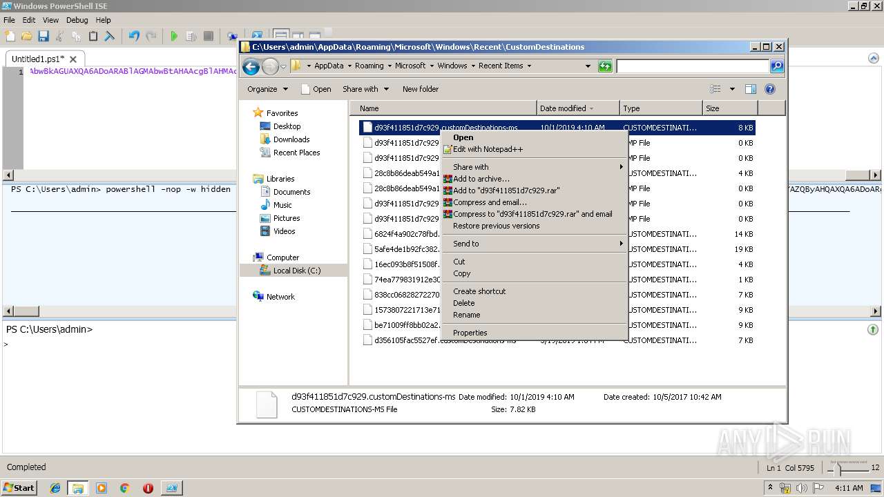Open Explorer help via question mark icon

pos(770,89)
